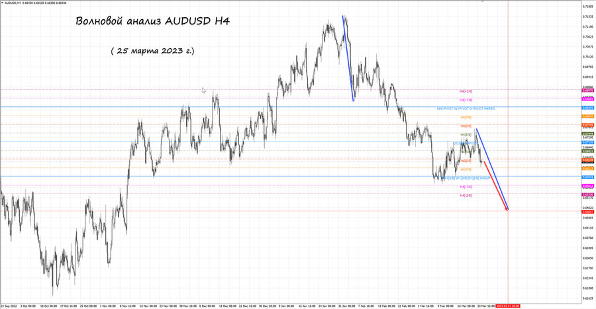The height and width of the screenshot is (309, 596).
Task: Click the H4[5/8] level label
Action: point(466,135)
